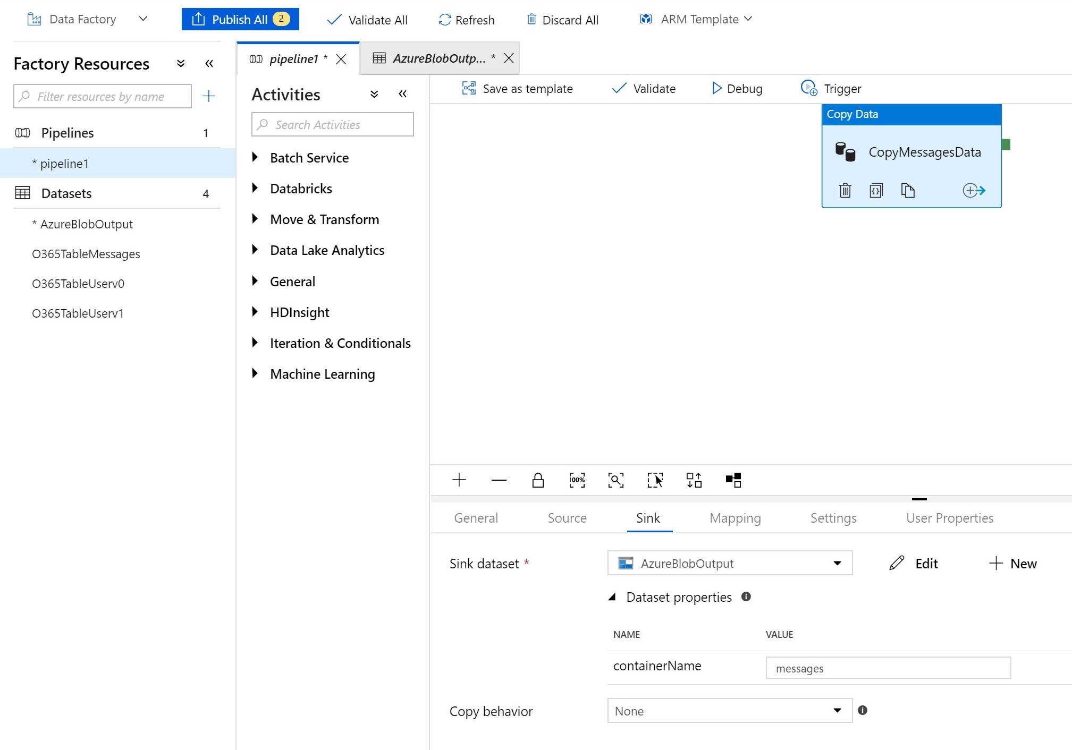Click the add output arrow icon

coord(974,190)
